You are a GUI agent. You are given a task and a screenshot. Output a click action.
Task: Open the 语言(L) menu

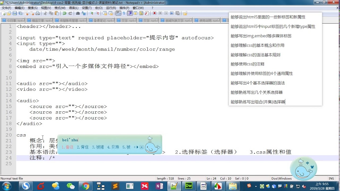click(x=74, y=8)
